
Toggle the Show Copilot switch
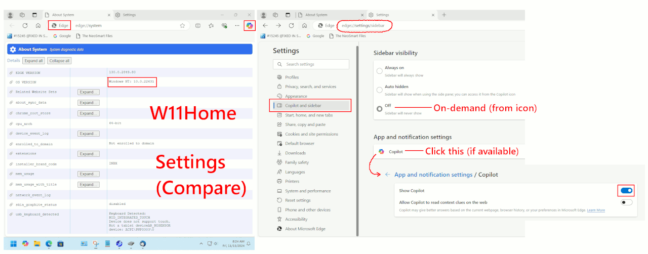627,191
